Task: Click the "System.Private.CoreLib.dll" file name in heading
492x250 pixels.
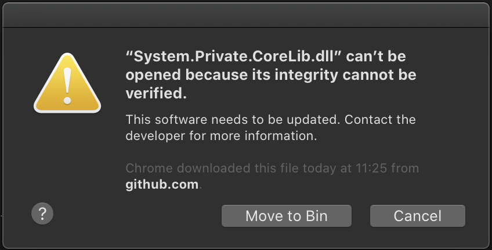Action: pos(233,57)
